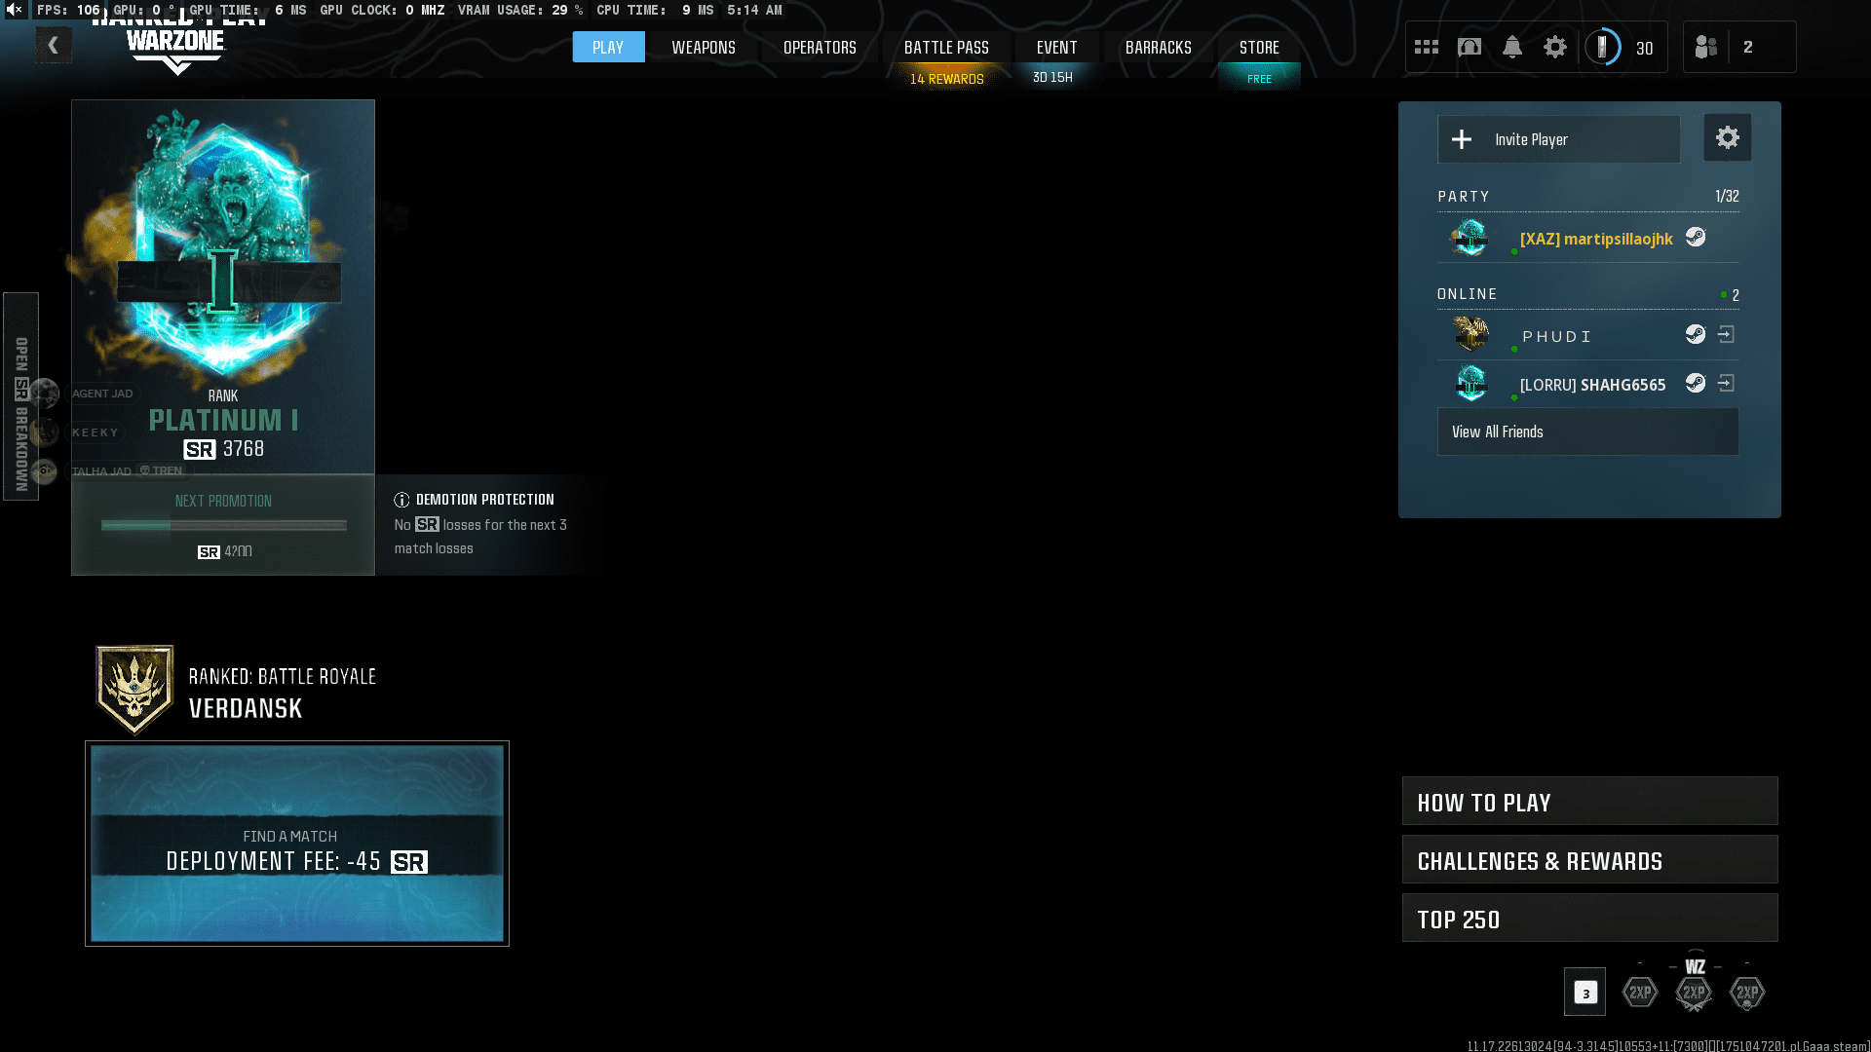The image size is (1871, 1052).
Task: Open the grid menu icon
Action: click(1427, 47)
